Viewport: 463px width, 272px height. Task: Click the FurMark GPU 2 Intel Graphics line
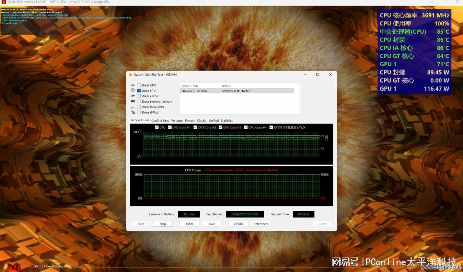14,20
